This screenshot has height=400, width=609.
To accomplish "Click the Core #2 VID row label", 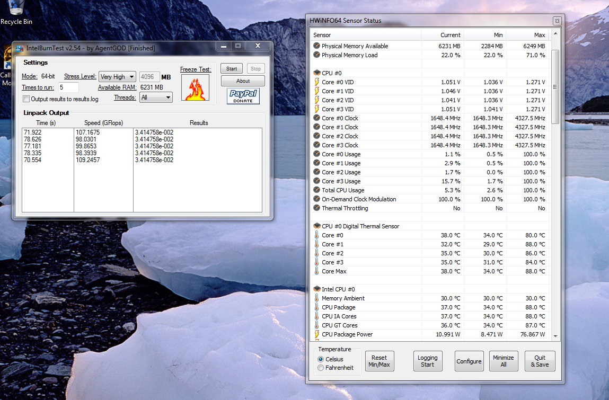I will click(338, 100).
